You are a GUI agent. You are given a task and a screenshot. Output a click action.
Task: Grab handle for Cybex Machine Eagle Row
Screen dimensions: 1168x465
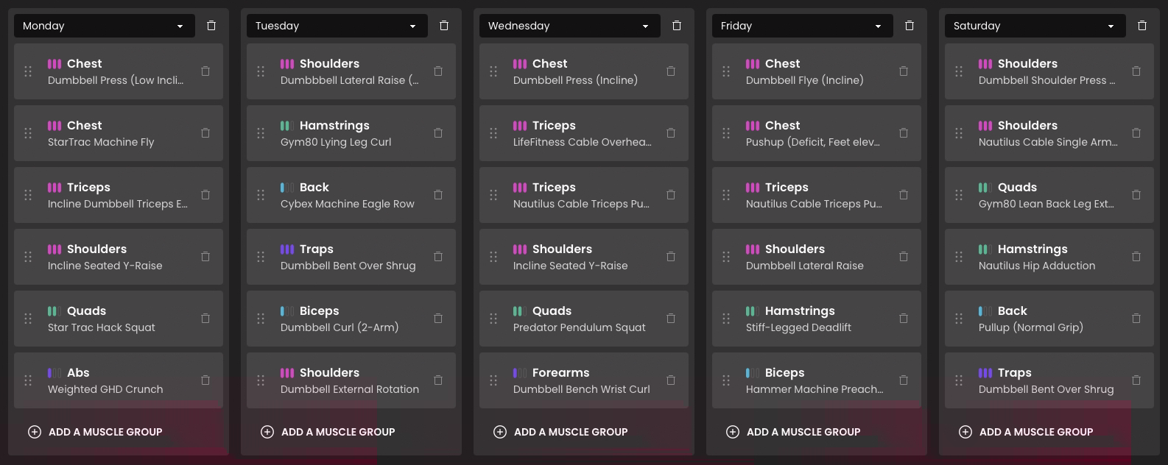tap(261, 195)
